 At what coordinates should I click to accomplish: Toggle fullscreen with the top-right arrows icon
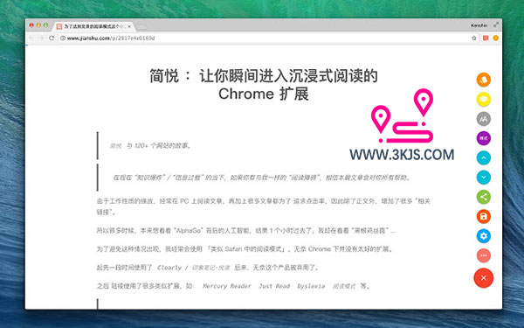[x=496, y=24]
